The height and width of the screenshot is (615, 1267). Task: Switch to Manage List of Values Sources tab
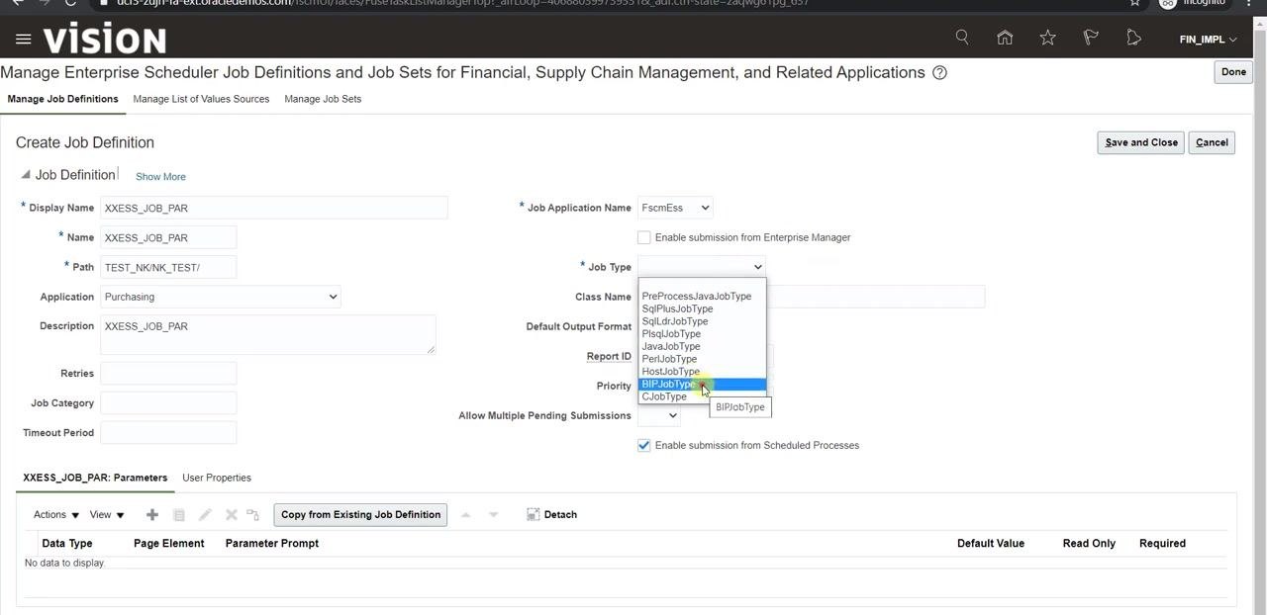(x=201, y=99)
